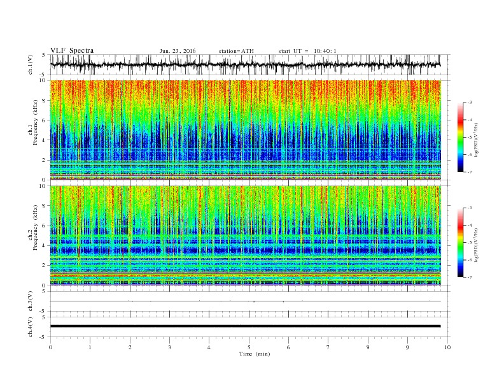Click the log(PSD) label beside ch.1 colorbar

click(x=477, y=140)
